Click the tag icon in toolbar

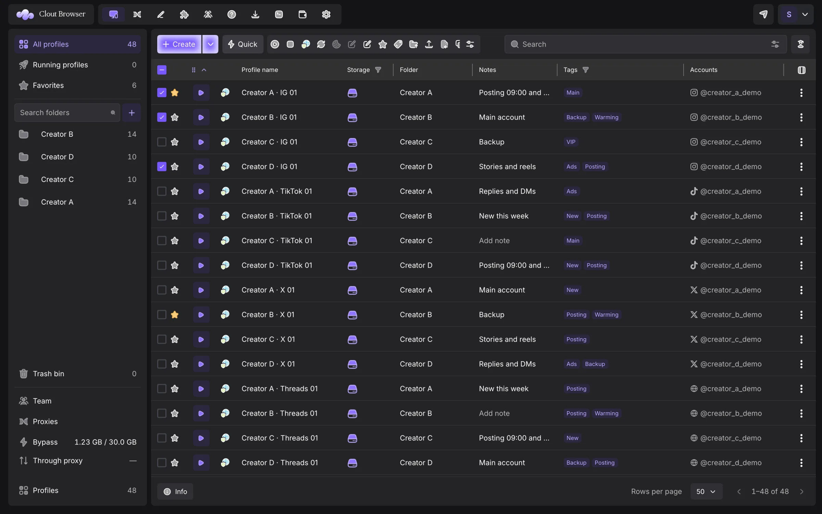click(x=398, y=44)
